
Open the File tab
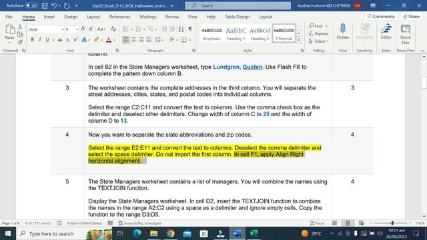click(9, 17)
